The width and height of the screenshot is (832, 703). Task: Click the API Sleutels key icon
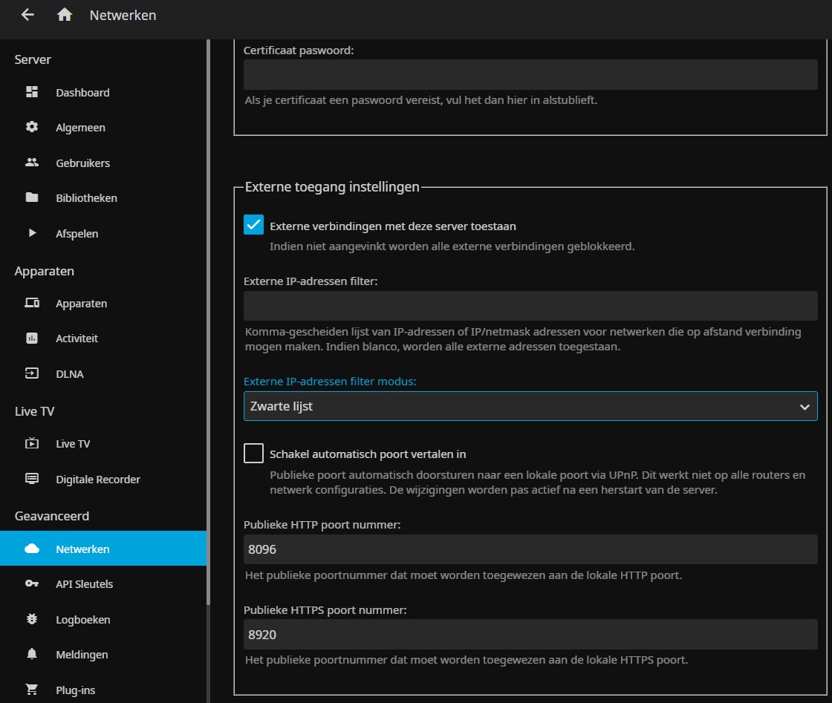32,584
